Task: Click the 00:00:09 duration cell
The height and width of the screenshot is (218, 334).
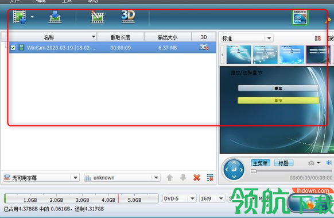Action: click(121, 48)
